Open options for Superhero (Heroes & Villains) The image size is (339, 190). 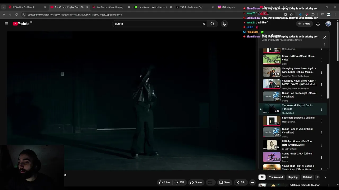[x=322, y=121]
